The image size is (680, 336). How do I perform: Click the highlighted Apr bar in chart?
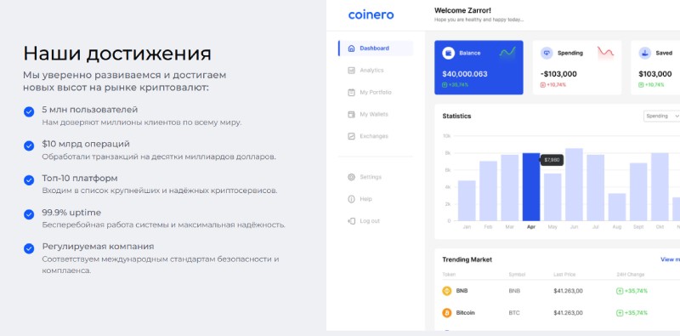[530, 186]
